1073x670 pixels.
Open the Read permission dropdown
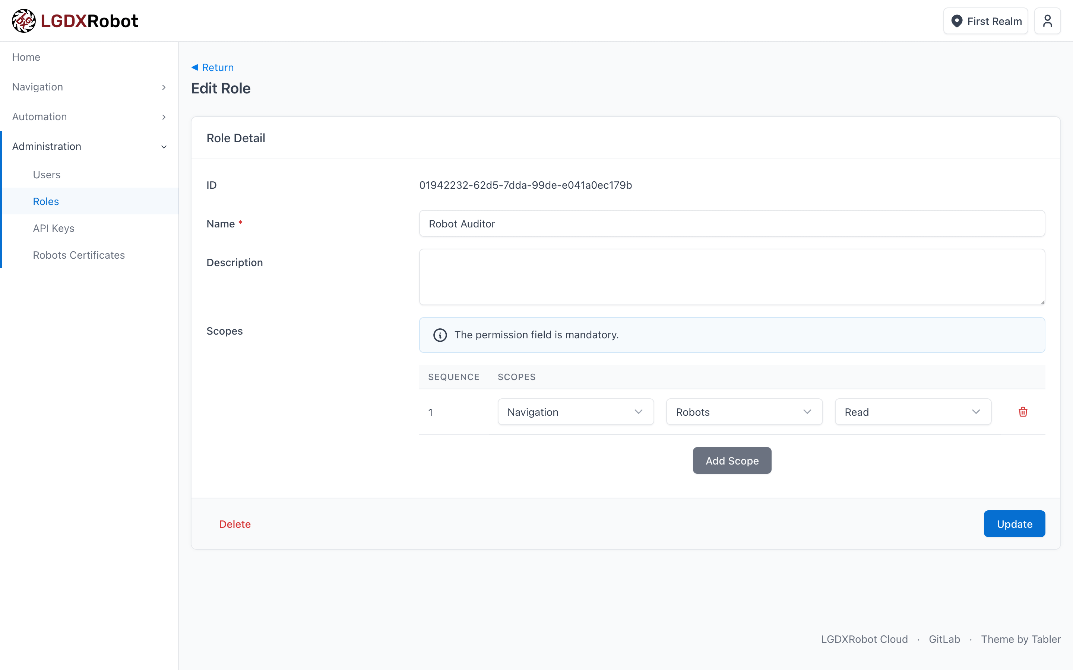click(x=912, y=412)
